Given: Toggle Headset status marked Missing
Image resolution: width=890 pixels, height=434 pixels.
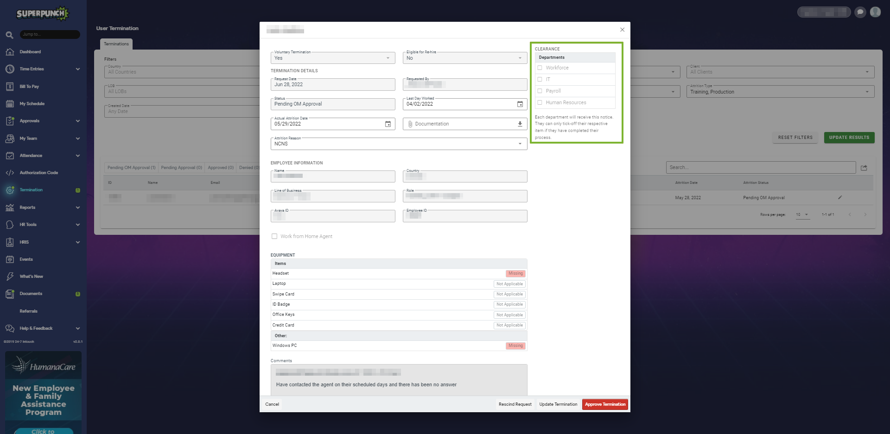Looking at the screenshot, I should [x=515, y=274].
